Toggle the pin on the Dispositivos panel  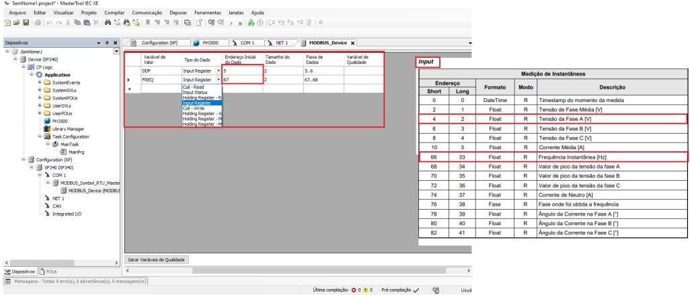107,43
